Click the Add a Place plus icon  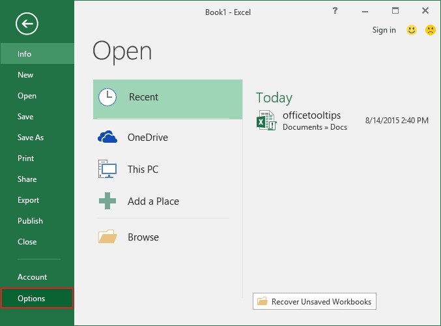click(x=107, y=201)
